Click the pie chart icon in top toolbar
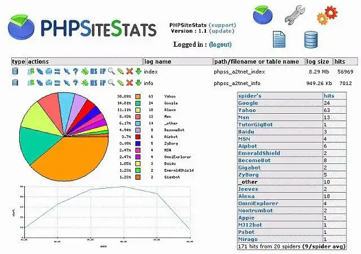The height and width of the screenshot is (254, 361). [x=263, y=15]
